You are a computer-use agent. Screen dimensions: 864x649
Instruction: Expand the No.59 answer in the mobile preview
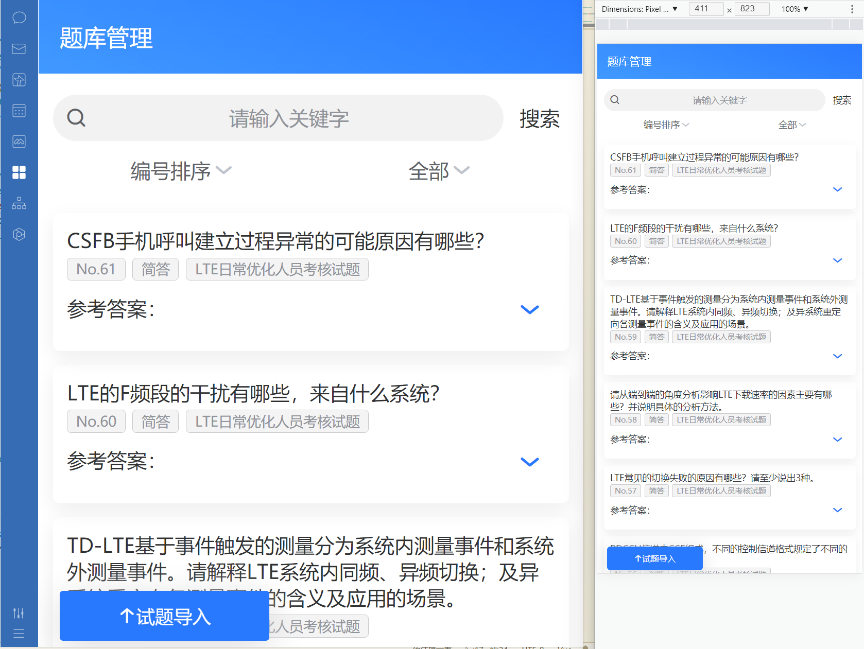tap(837, 356)
